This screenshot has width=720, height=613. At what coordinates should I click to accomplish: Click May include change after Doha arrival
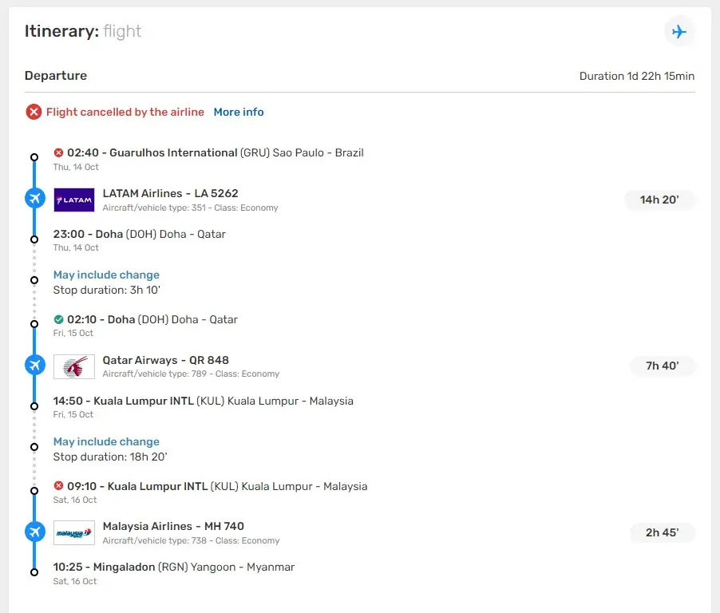(106, 275)
